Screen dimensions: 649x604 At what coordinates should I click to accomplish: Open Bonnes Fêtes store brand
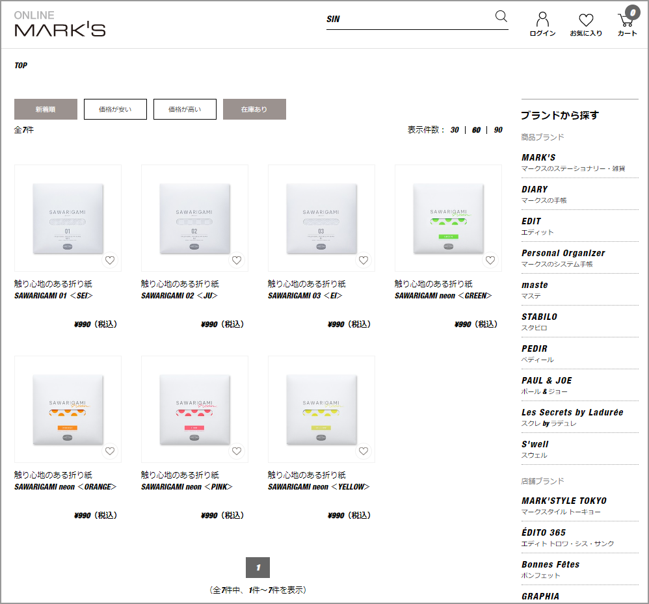point(579,570)
